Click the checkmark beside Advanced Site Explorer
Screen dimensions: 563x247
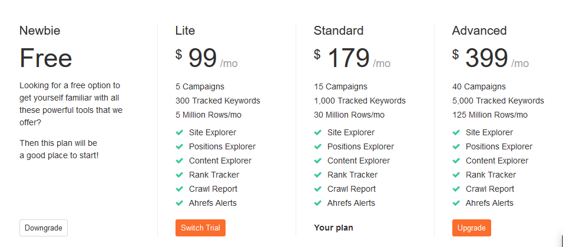(x=456, y=133)
